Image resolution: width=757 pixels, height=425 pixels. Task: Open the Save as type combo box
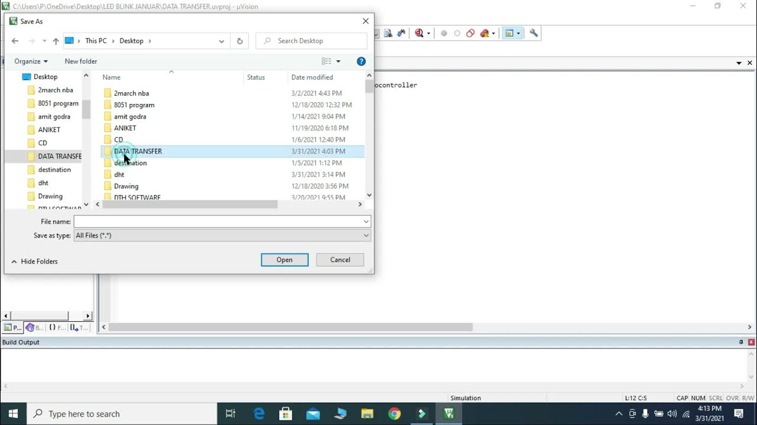tap(222, 236)
